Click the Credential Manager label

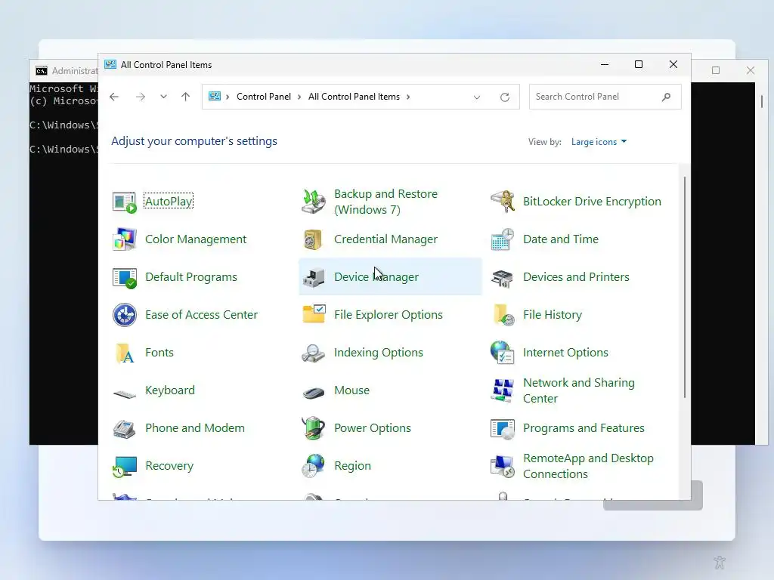[x=385, y=239]
